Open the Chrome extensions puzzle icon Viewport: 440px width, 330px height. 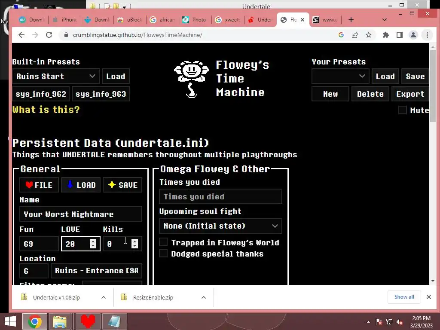[386, 35]
